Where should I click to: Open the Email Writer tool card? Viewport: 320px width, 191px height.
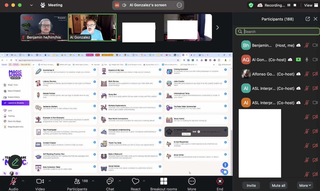pos(196,156)
